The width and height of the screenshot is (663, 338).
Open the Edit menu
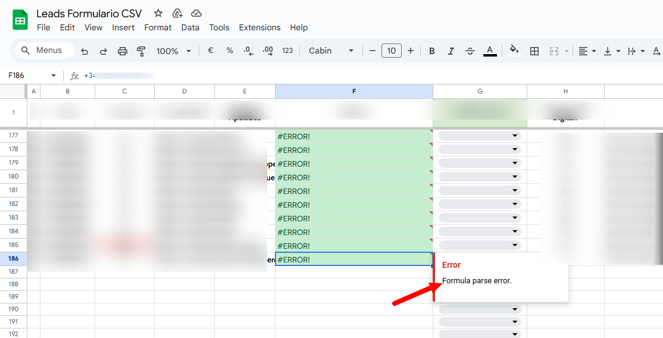point(67,27)
